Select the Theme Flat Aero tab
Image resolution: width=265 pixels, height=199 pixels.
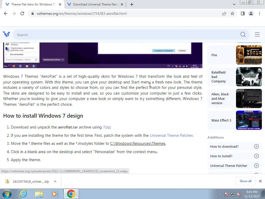pyautogui.click(x=33, y=4)
